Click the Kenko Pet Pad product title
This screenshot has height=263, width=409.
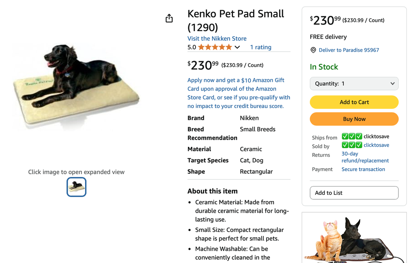pos(236,20)
